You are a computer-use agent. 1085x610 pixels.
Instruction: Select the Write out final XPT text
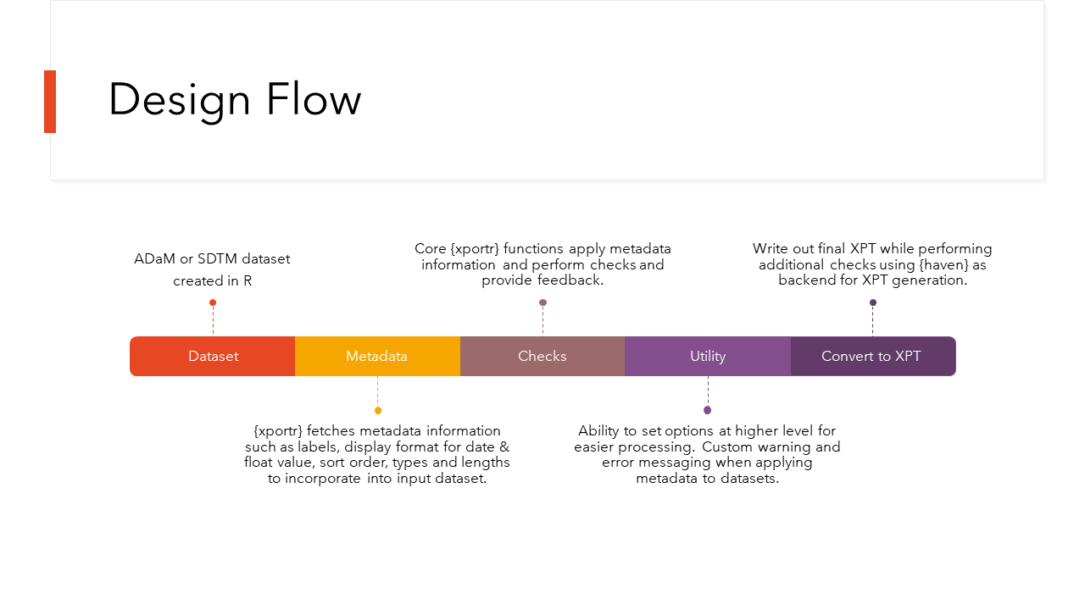coord(872,264)
